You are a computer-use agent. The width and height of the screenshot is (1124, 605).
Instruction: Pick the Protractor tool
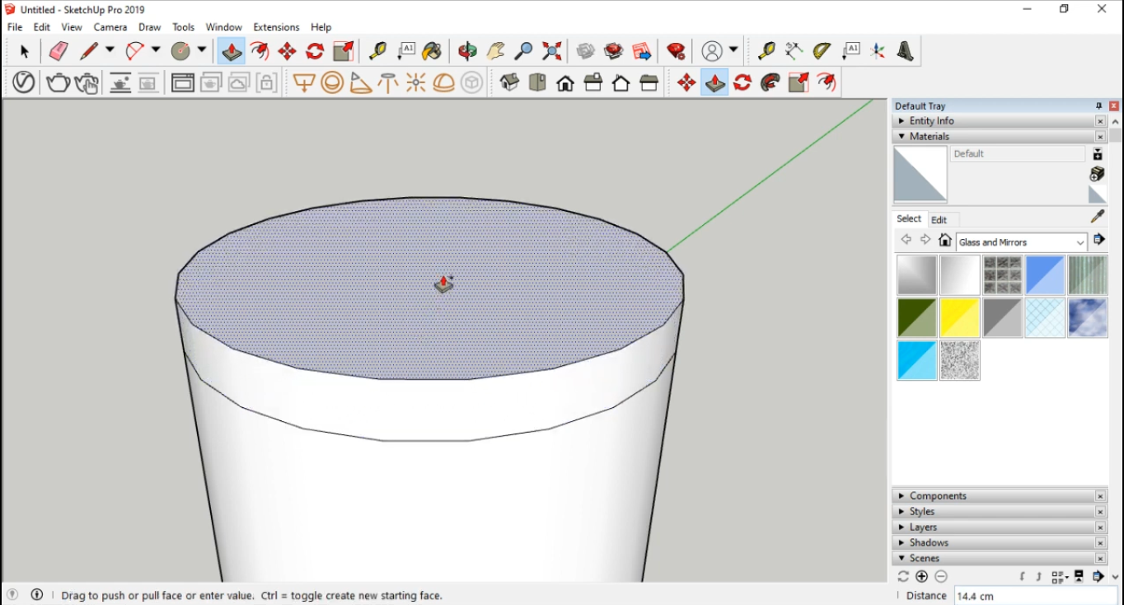pyautogui.click(x=822, y=52)
